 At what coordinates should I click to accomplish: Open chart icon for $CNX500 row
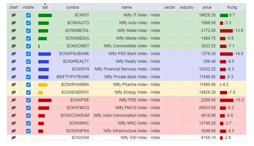(13, 138)
